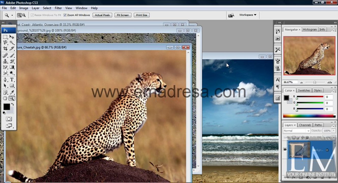Hide the Background layer with eye icon

click(x=285, y=150)
